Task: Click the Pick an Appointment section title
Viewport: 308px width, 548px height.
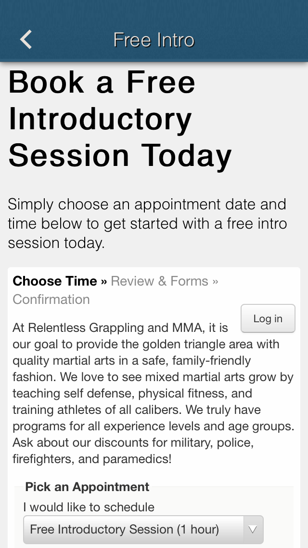Action: coord(87,487)
